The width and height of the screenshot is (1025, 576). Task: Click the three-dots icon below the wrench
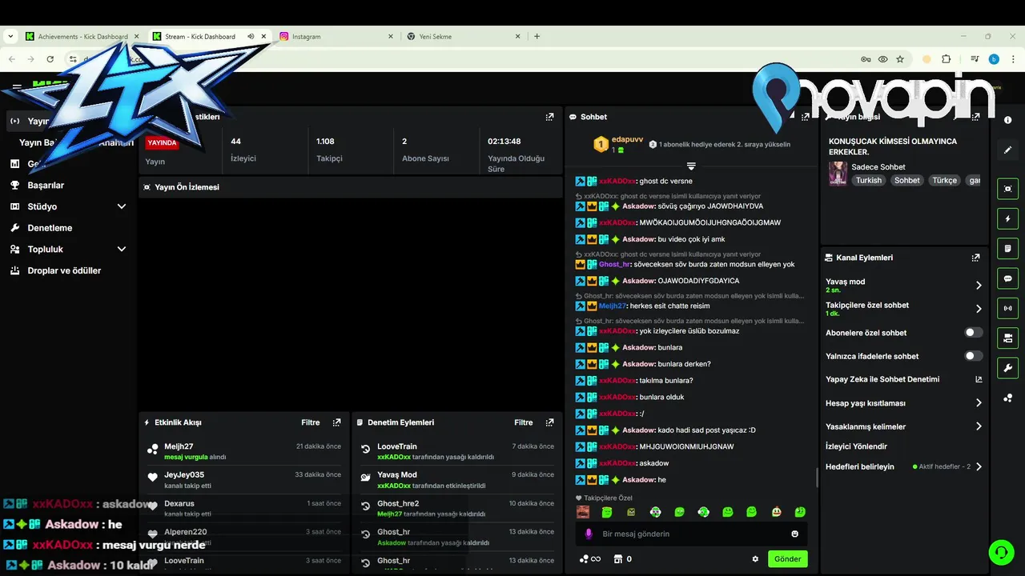point(1007,398)
